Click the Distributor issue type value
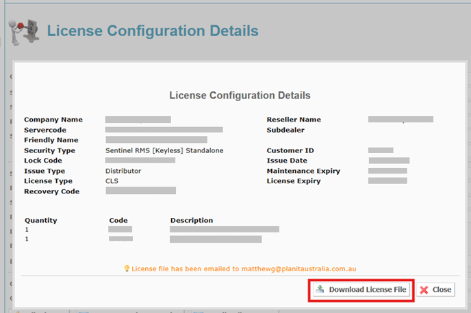This screenshot has width=471, height=313. (123, 171)
